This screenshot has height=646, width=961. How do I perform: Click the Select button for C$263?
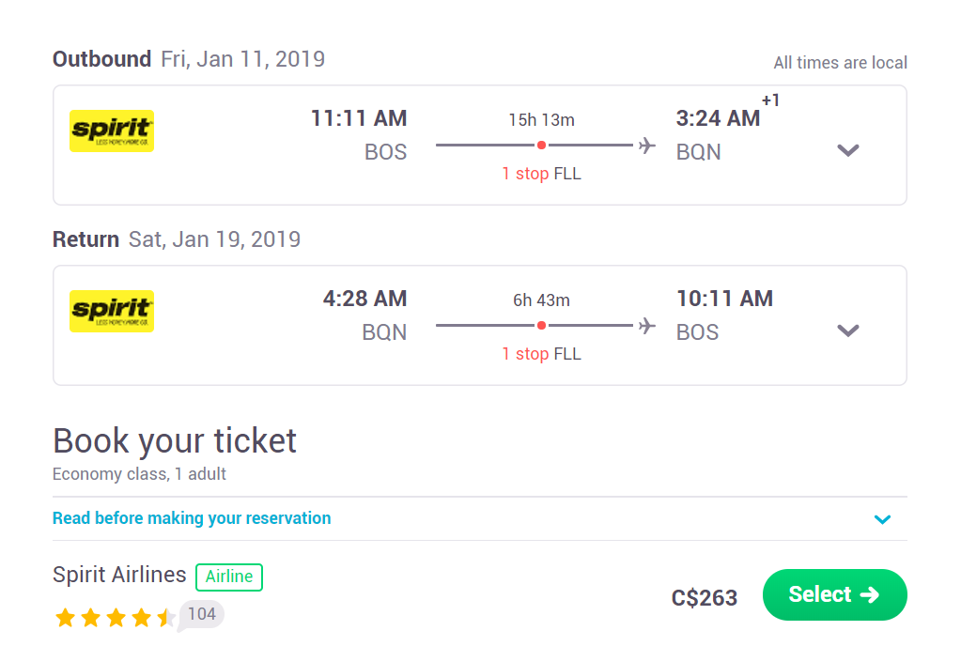click(x=835, y=594)
